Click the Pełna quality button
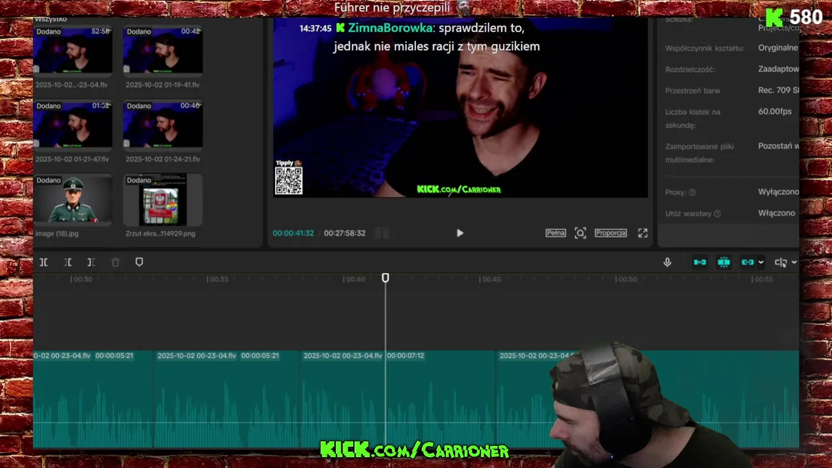The width and height of the screenshot is (832, 468). click(x=555, y=233)
